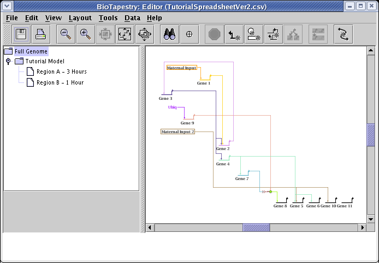This screenshot has height=263, width=379.
Task: Click the Print toolbar icon
Action: (x=42, y=34)
